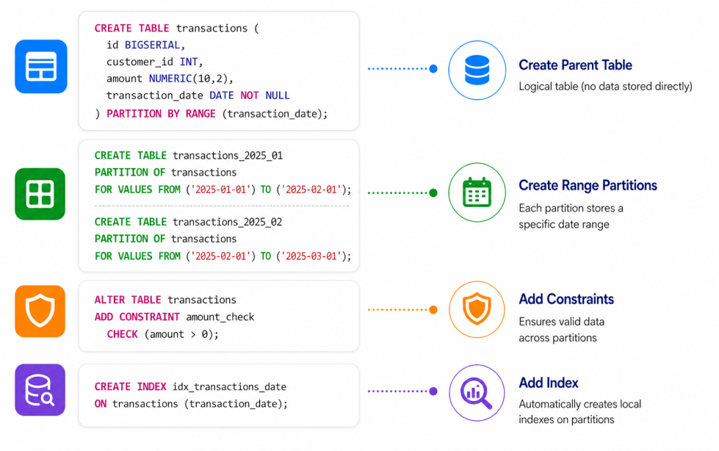Click 'CHECK (amount > 0);' code line
The width and height of the screenshot is (719, 451).
coord(163,334)
